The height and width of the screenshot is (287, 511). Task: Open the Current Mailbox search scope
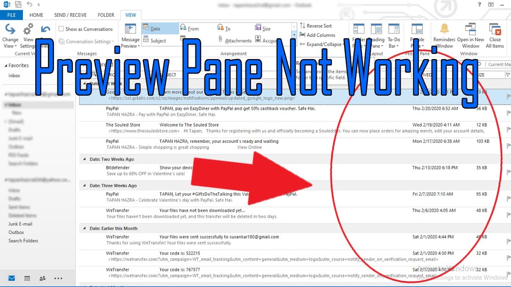pos(499,64)
